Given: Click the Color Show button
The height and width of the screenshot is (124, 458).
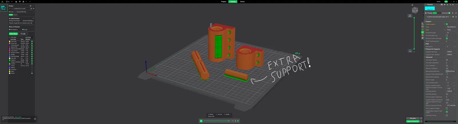Looking at the screenshot, I should tap(13, 34).
